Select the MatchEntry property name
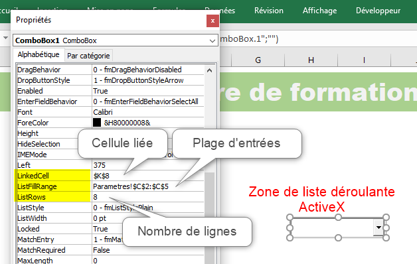The height and width of the screenshot is (264, 417). pyautogui.click(x=36, y=239)
